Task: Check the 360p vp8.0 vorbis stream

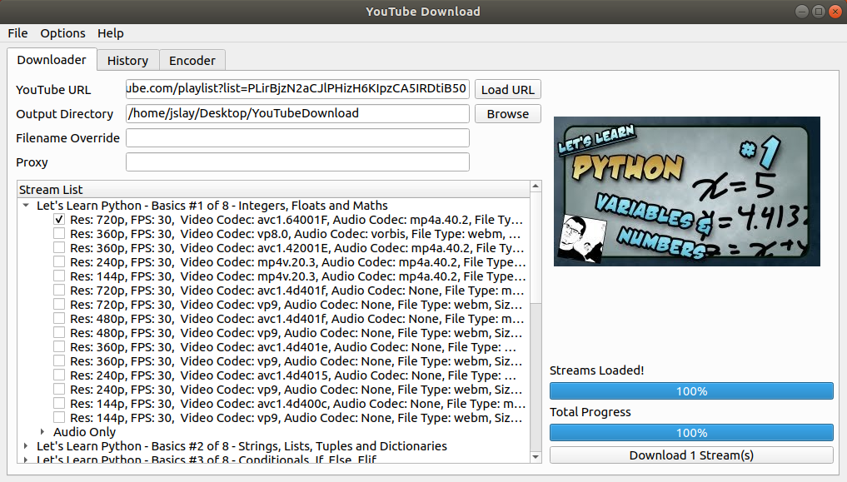Action: click(x=58, y=234)
